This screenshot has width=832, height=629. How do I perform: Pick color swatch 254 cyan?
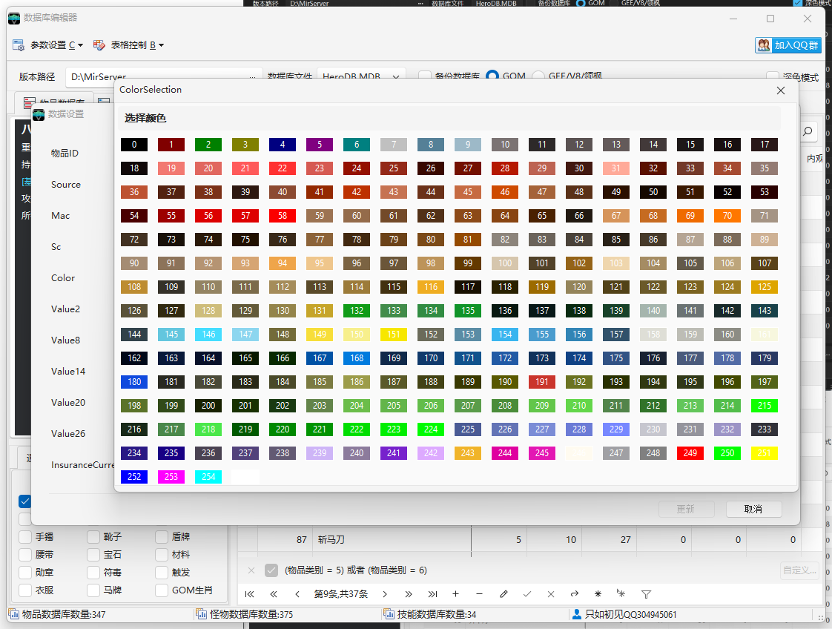point(208,477)
